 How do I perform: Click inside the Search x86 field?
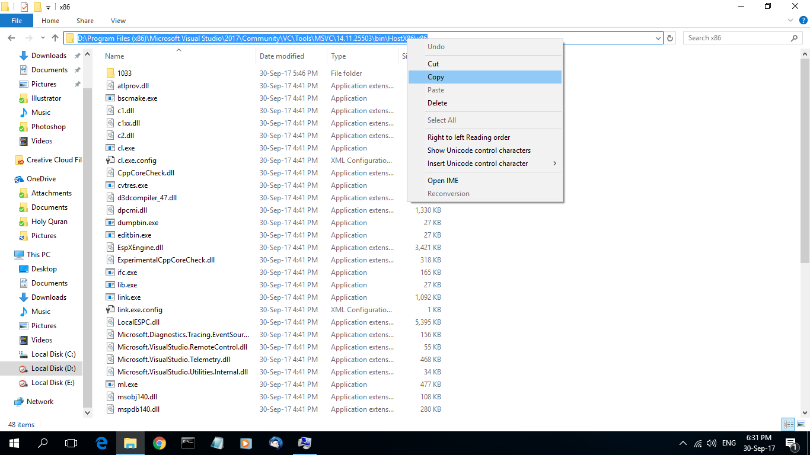coord(735,37)
